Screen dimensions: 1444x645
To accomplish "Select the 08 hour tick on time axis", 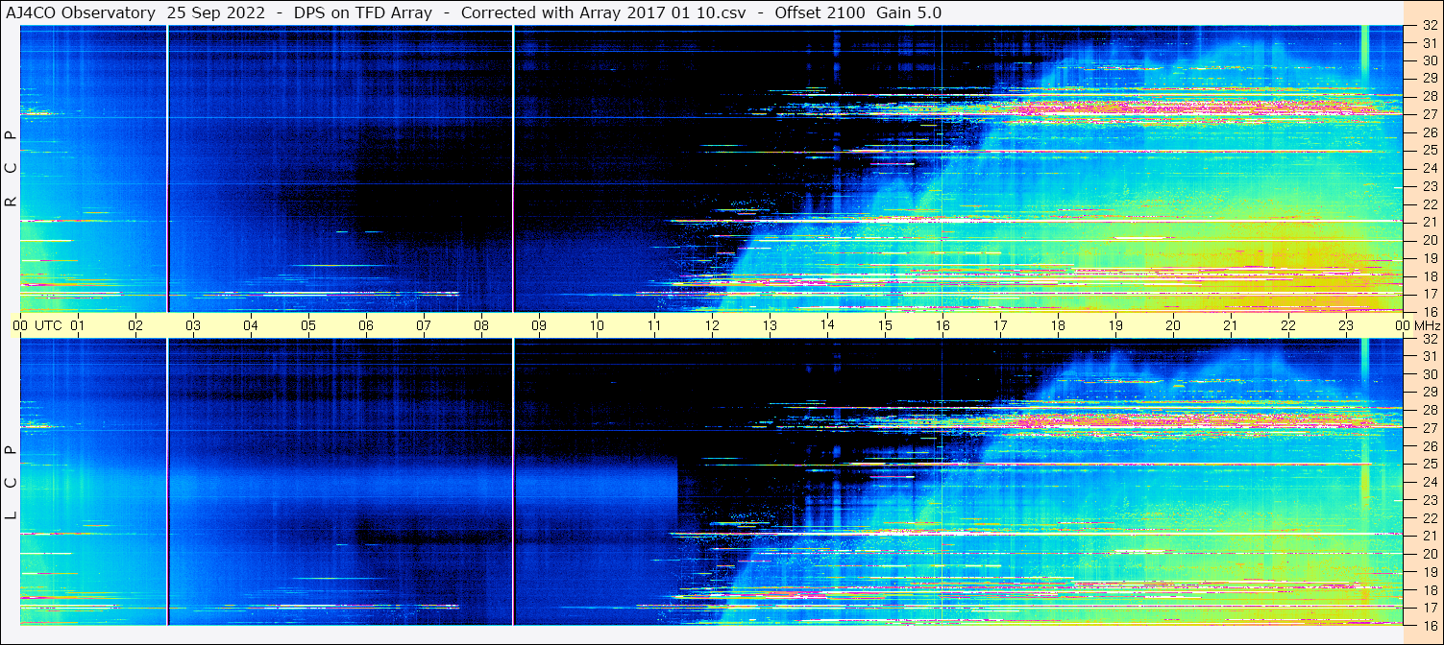I will click(481, 325).
